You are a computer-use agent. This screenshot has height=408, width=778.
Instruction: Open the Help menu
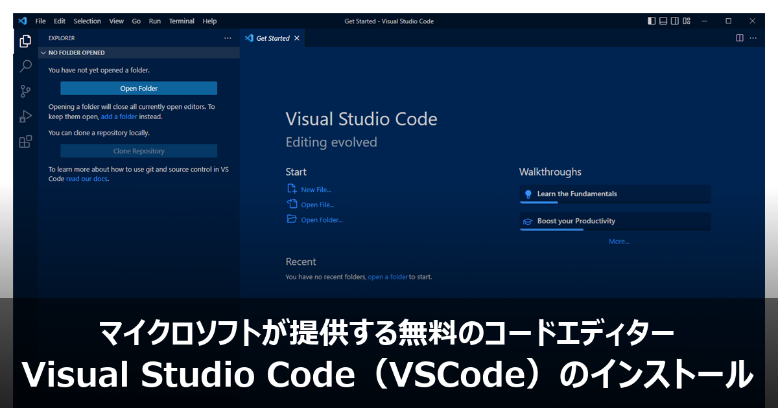pos(209,21)
